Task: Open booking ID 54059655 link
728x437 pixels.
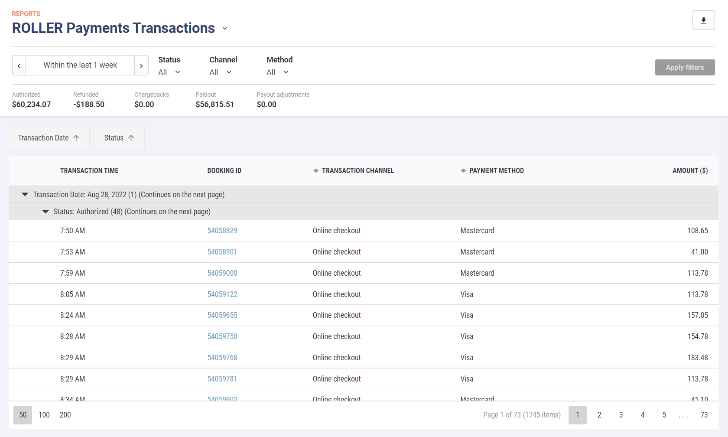Action: pyautogui.click(x=222, y=315)
